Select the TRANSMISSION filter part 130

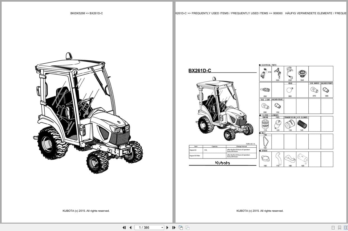tap(290, 124)
